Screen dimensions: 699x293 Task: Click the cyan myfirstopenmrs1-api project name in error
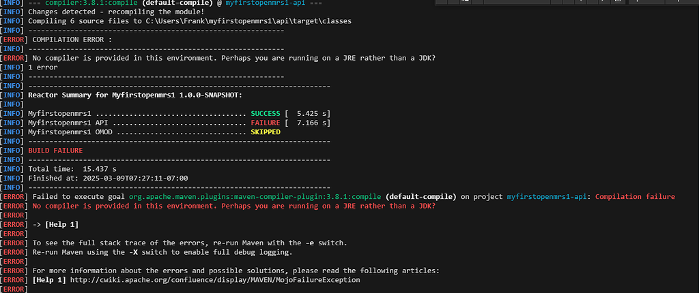coord(548,196)
